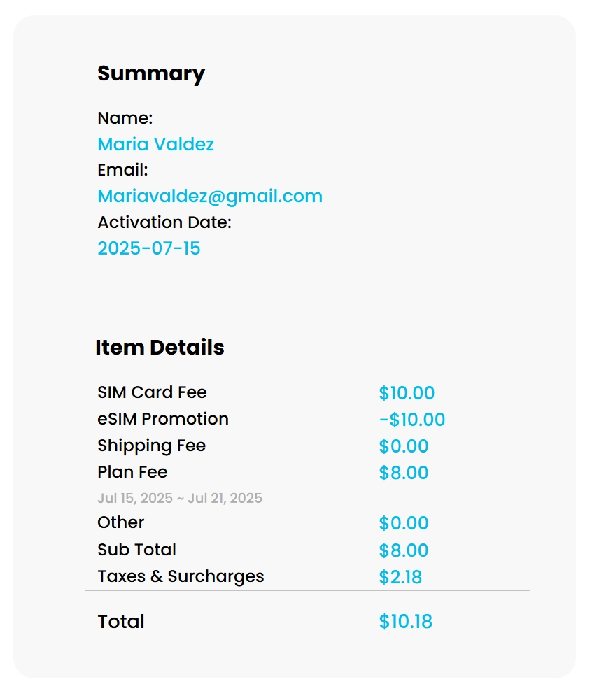
Task: Select the eSIM Promotion label
Action: (163, 419)
